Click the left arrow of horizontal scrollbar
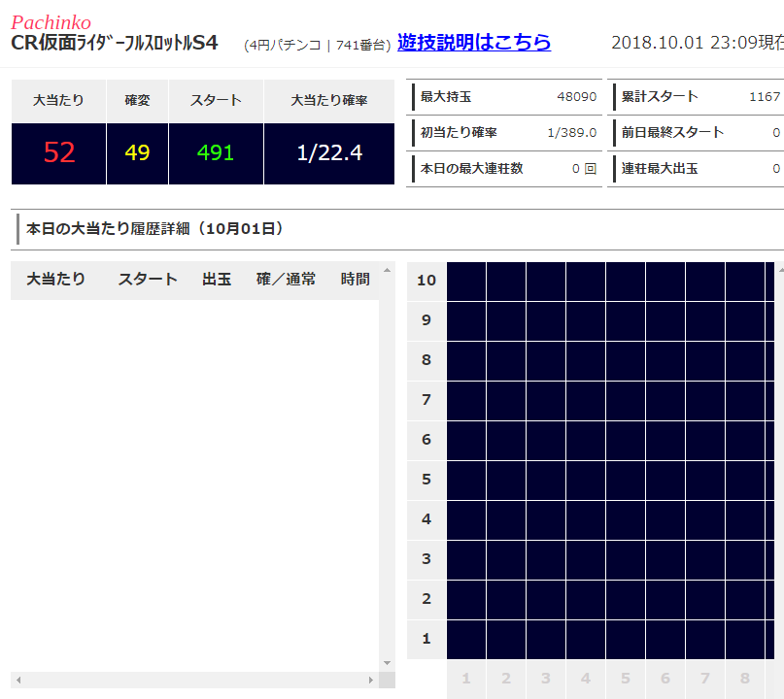 [x=18, y=680]
